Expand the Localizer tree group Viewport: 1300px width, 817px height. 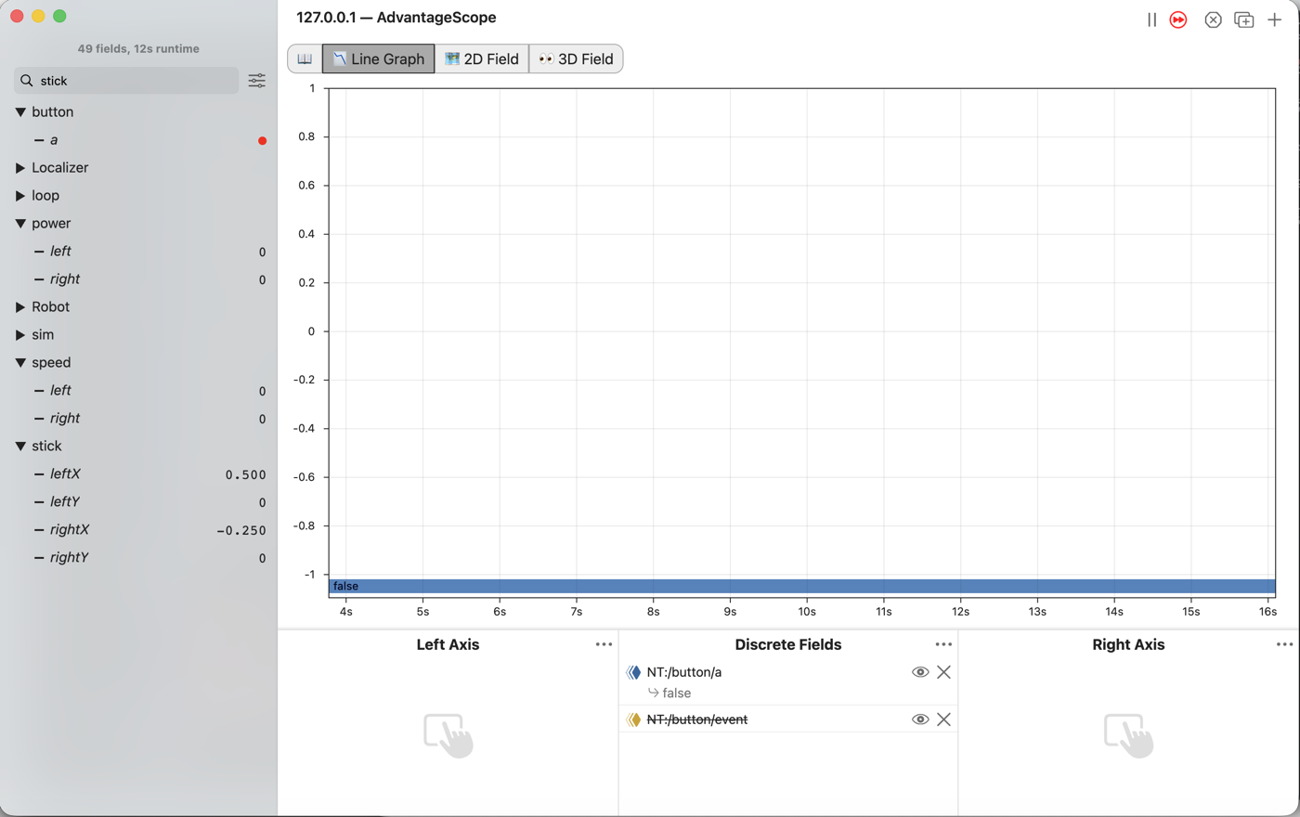(20, 168)
